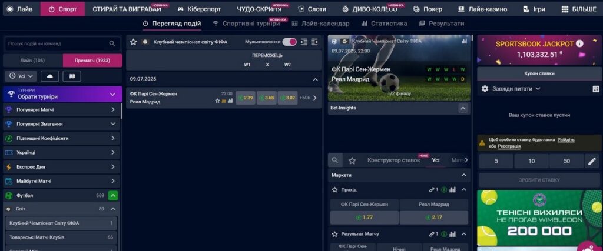Expand Популярні Змагання section
The image size is (603, 251).
[x=61, y=124]
